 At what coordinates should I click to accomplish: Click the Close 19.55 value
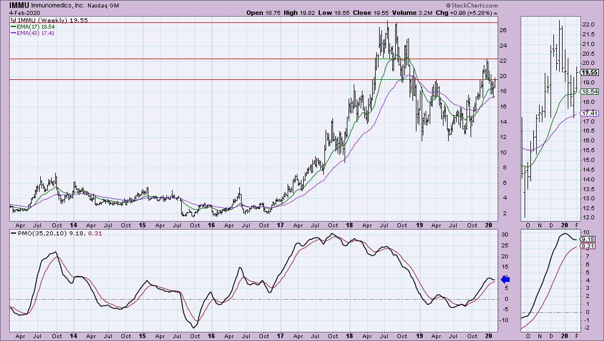pyautogui.click(x=370, y=13)
